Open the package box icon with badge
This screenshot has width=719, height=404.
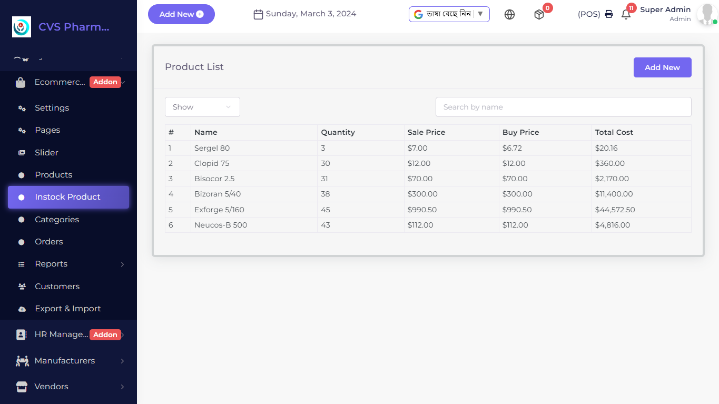[539, 15]
